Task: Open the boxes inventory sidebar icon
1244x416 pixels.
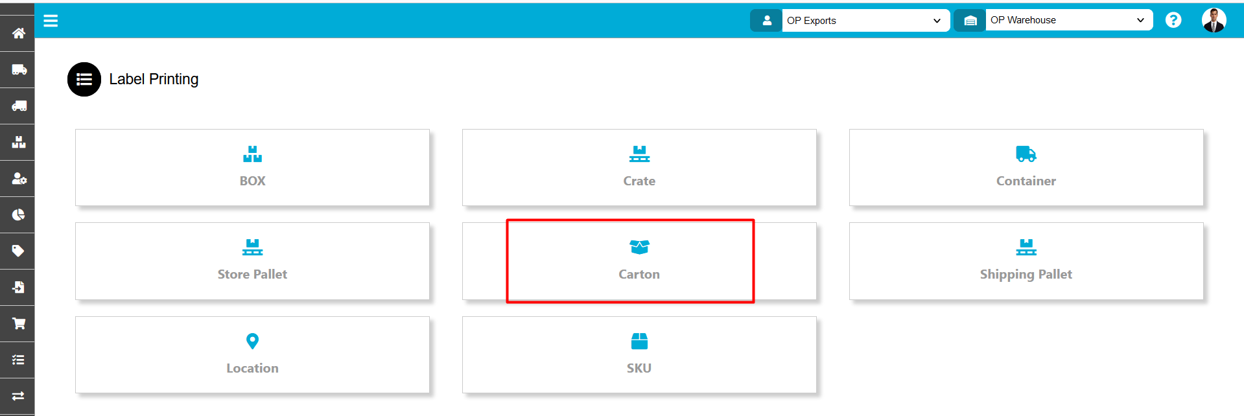Action: [18, 142]
